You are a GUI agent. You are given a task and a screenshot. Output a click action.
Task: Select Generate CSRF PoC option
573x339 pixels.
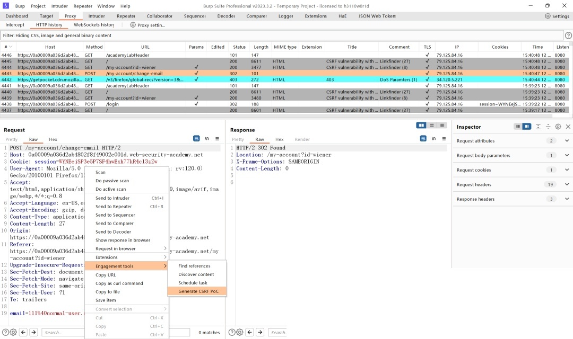point(197,291)
